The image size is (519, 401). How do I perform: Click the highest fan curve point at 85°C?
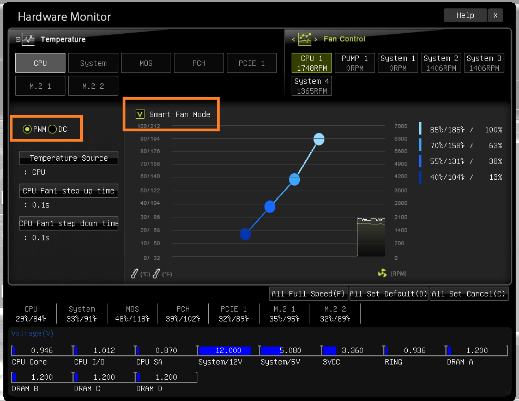[319, 139]
